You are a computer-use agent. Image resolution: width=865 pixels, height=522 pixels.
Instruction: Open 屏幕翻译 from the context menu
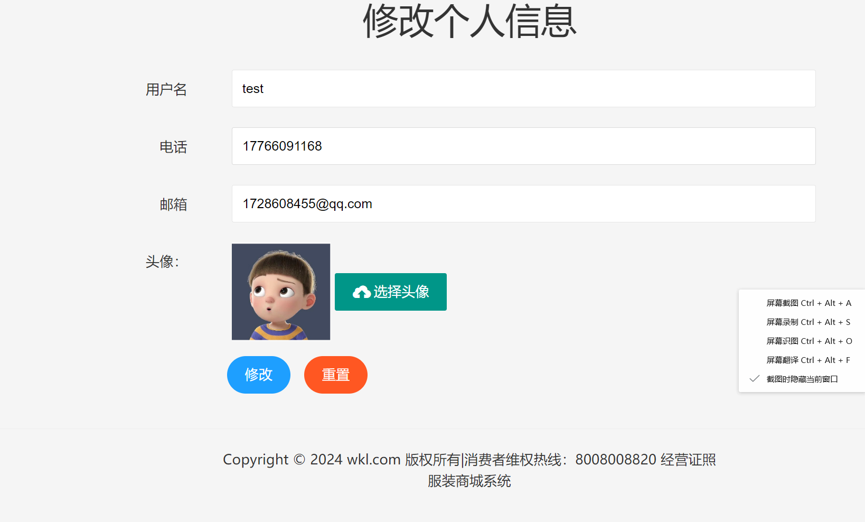pos(808,360)
